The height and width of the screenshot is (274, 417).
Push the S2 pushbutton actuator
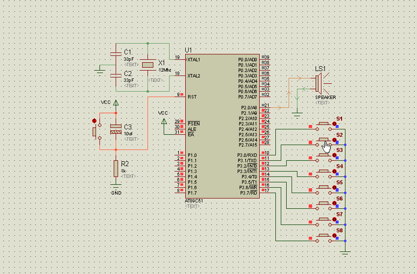[323, 139]
